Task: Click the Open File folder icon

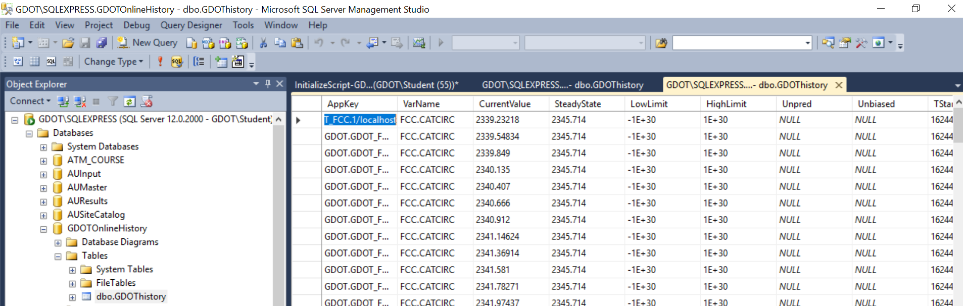Action: tap(68, 43)
